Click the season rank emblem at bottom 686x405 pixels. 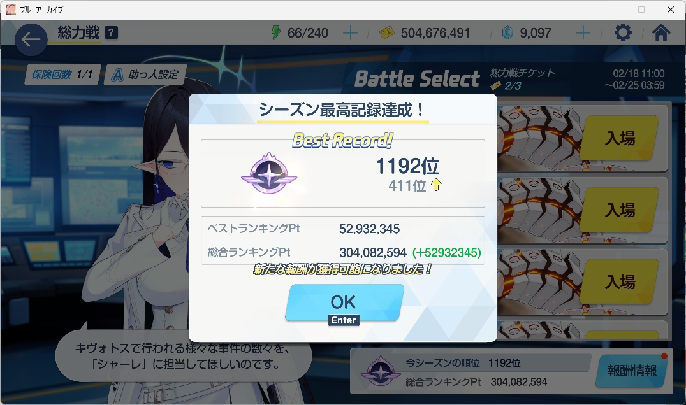[381, 372]
